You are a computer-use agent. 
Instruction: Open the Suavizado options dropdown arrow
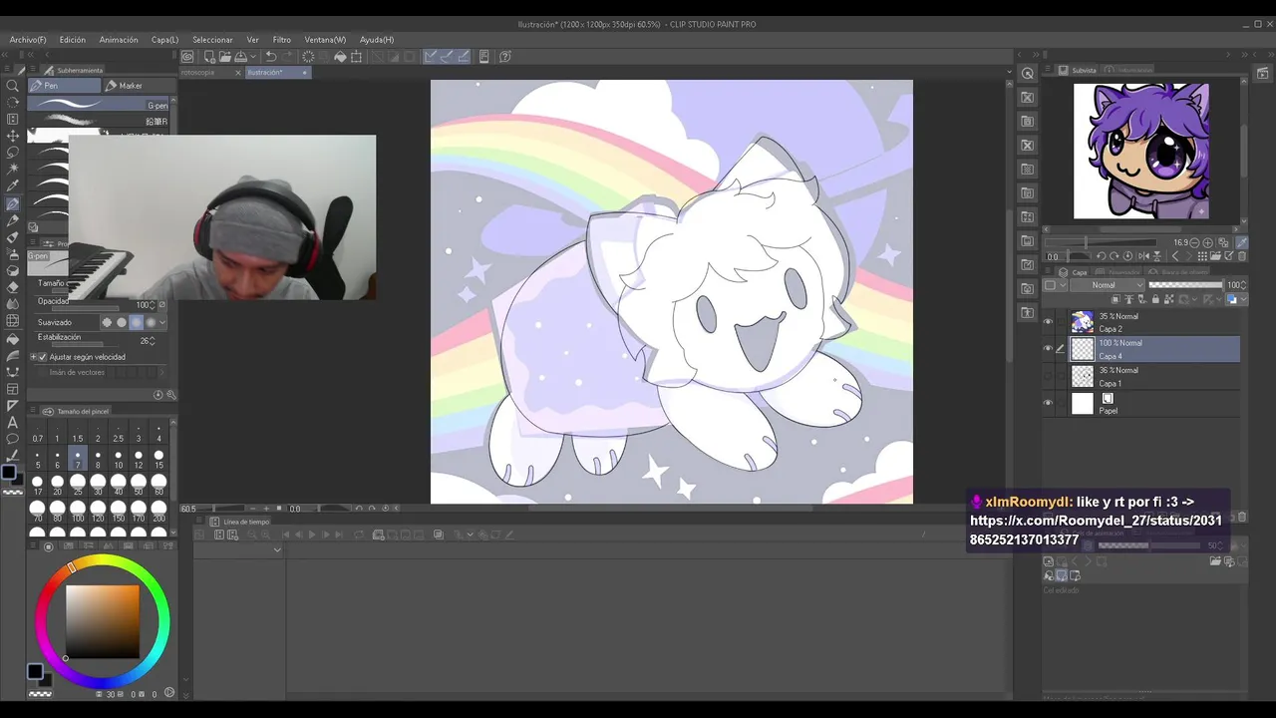coord(162,322)
